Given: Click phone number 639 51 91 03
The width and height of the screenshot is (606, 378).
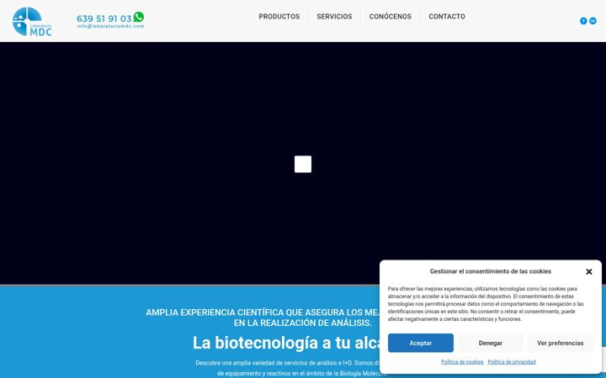Looking at the screenshot, I should pos(104,18).
